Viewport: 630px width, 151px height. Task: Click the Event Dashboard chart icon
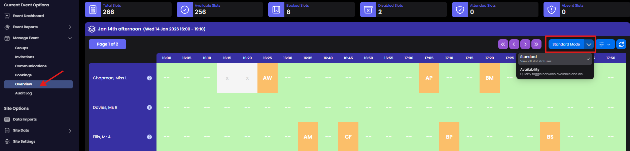(7, 16)
